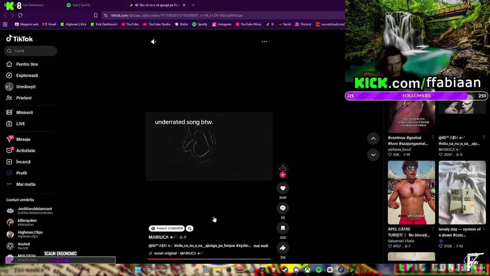Viewport: 490px width, 276px height.
Task: Switch to the 'Kick Dashboard' browser tab
Action: [x=33, y=5]
